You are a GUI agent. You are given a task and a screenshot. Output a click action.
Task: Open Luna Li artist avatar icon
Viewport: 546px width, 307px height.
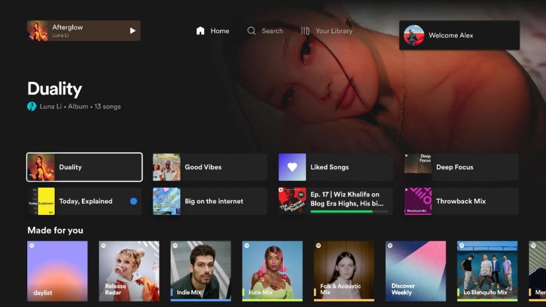pyautogui.click(x=32, y=106)
